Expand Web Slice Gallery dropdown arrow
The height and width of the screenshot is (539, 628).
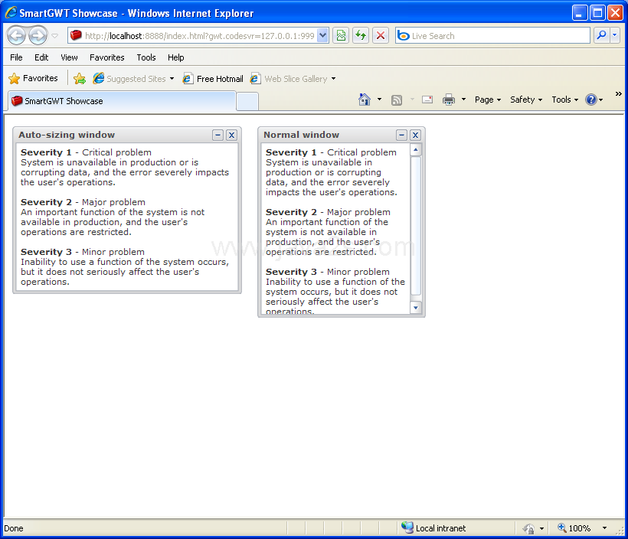click(x=333, y=79)
